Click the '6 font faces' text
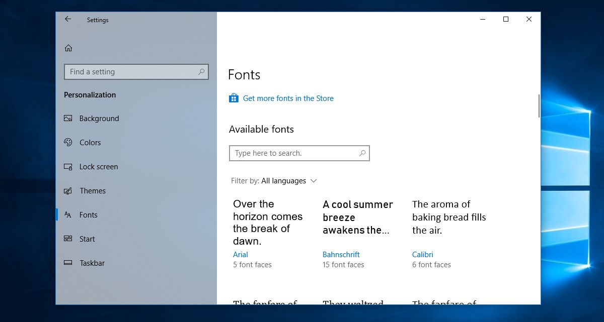The height and width of the screenshot is (322, 604). coord(431,265)
